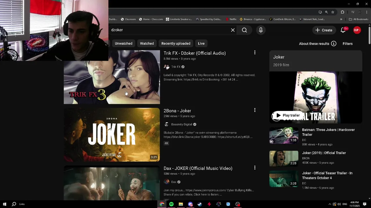Click the install app icon in address bar

(320, 12)
